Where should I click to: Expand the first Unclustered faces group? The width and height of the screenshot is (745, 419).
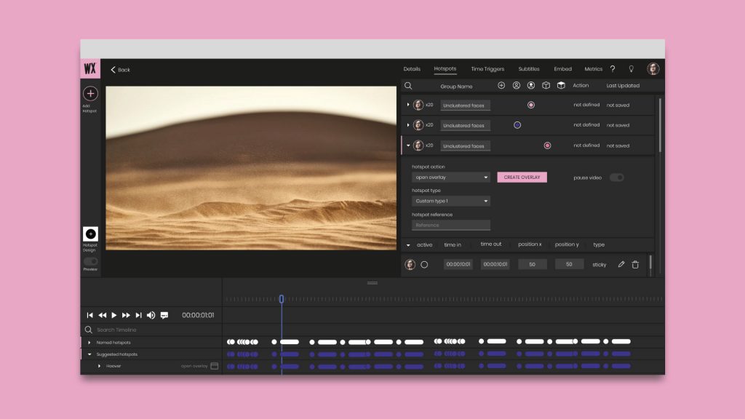(408, 105)
